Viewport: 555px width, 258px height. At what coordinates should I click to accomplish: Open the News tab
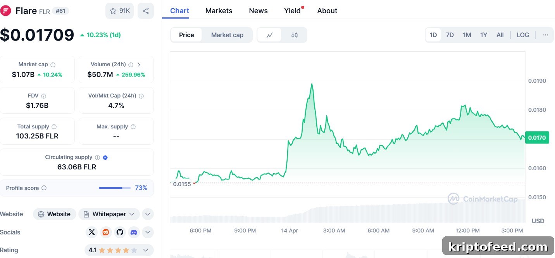(x=259, y=11)
